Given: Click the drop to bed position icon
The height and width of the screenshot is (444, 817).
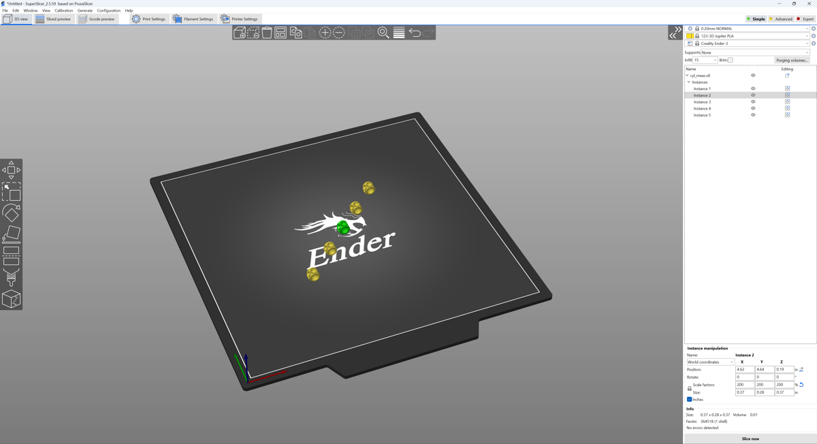Looking at the screenshot, I should tap(801, 370).
